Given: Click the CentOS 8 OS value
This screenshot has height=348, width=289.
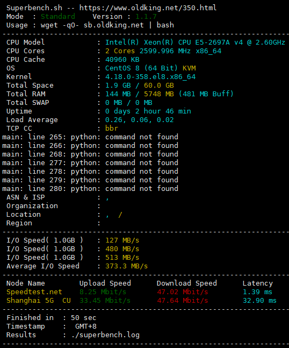Looking at the screenshot, I should (x=141, y=68).
